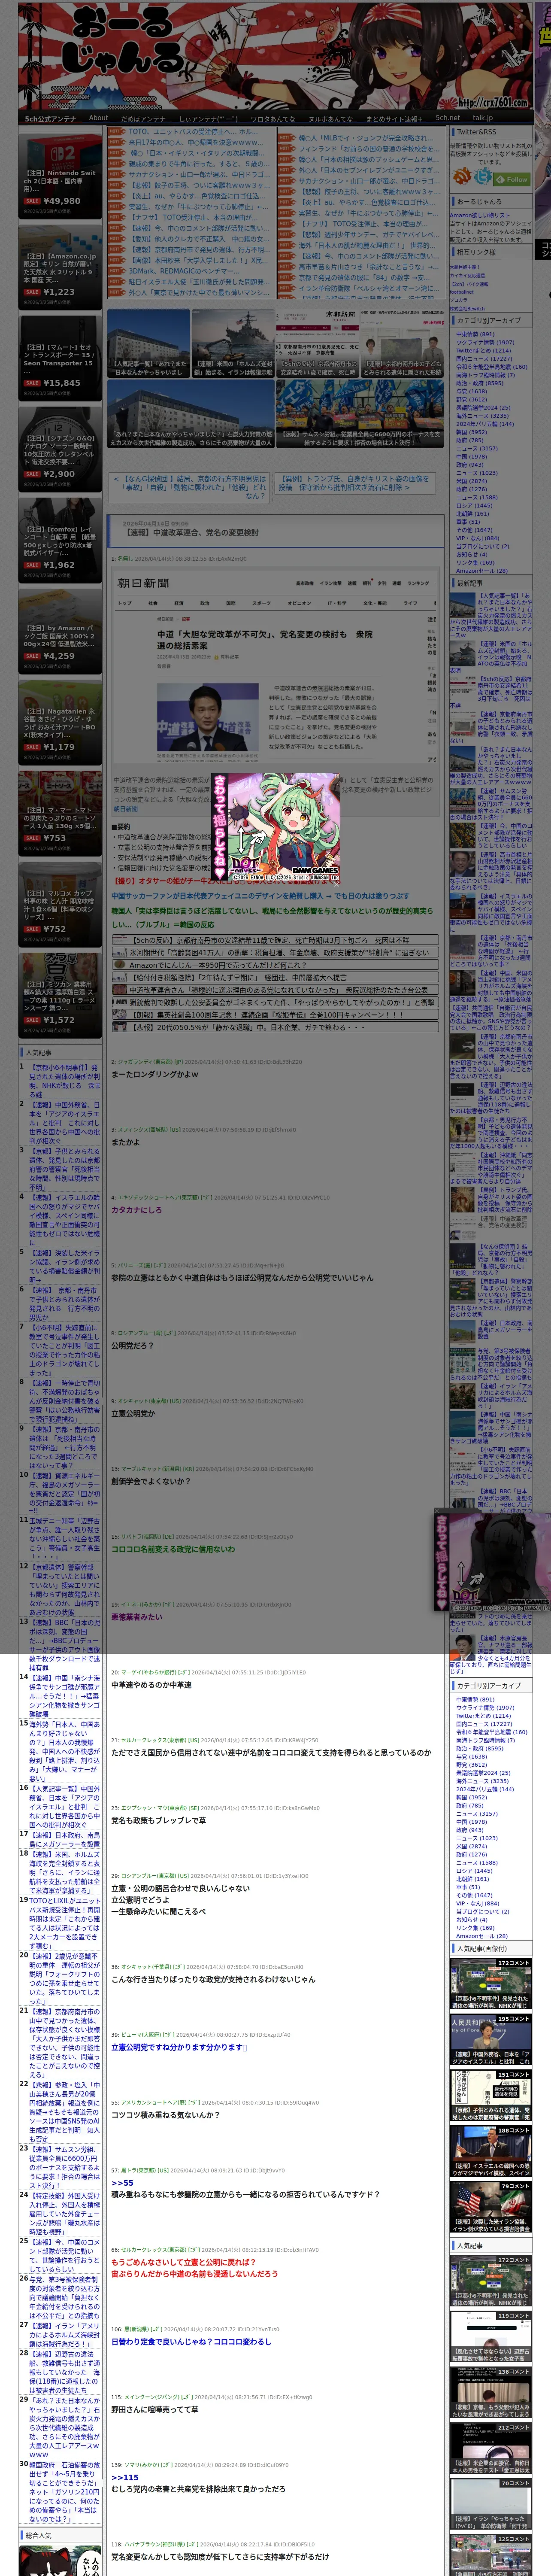Open 中東情勢 (891) in upper category archive
The image size is (551, 2576).
475,335
